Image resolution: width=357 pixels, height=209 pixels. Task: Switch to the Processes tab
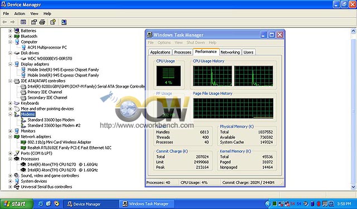(x=182, y=52)
